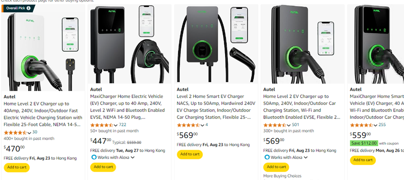Click the stars of the 722-review charger
Image resolution: width=404 pixels, height=180 pixels.
coord(101,125)
